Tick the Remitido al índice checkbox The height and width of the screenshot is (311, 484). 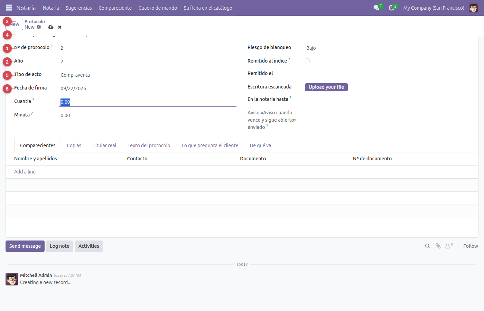307,61
